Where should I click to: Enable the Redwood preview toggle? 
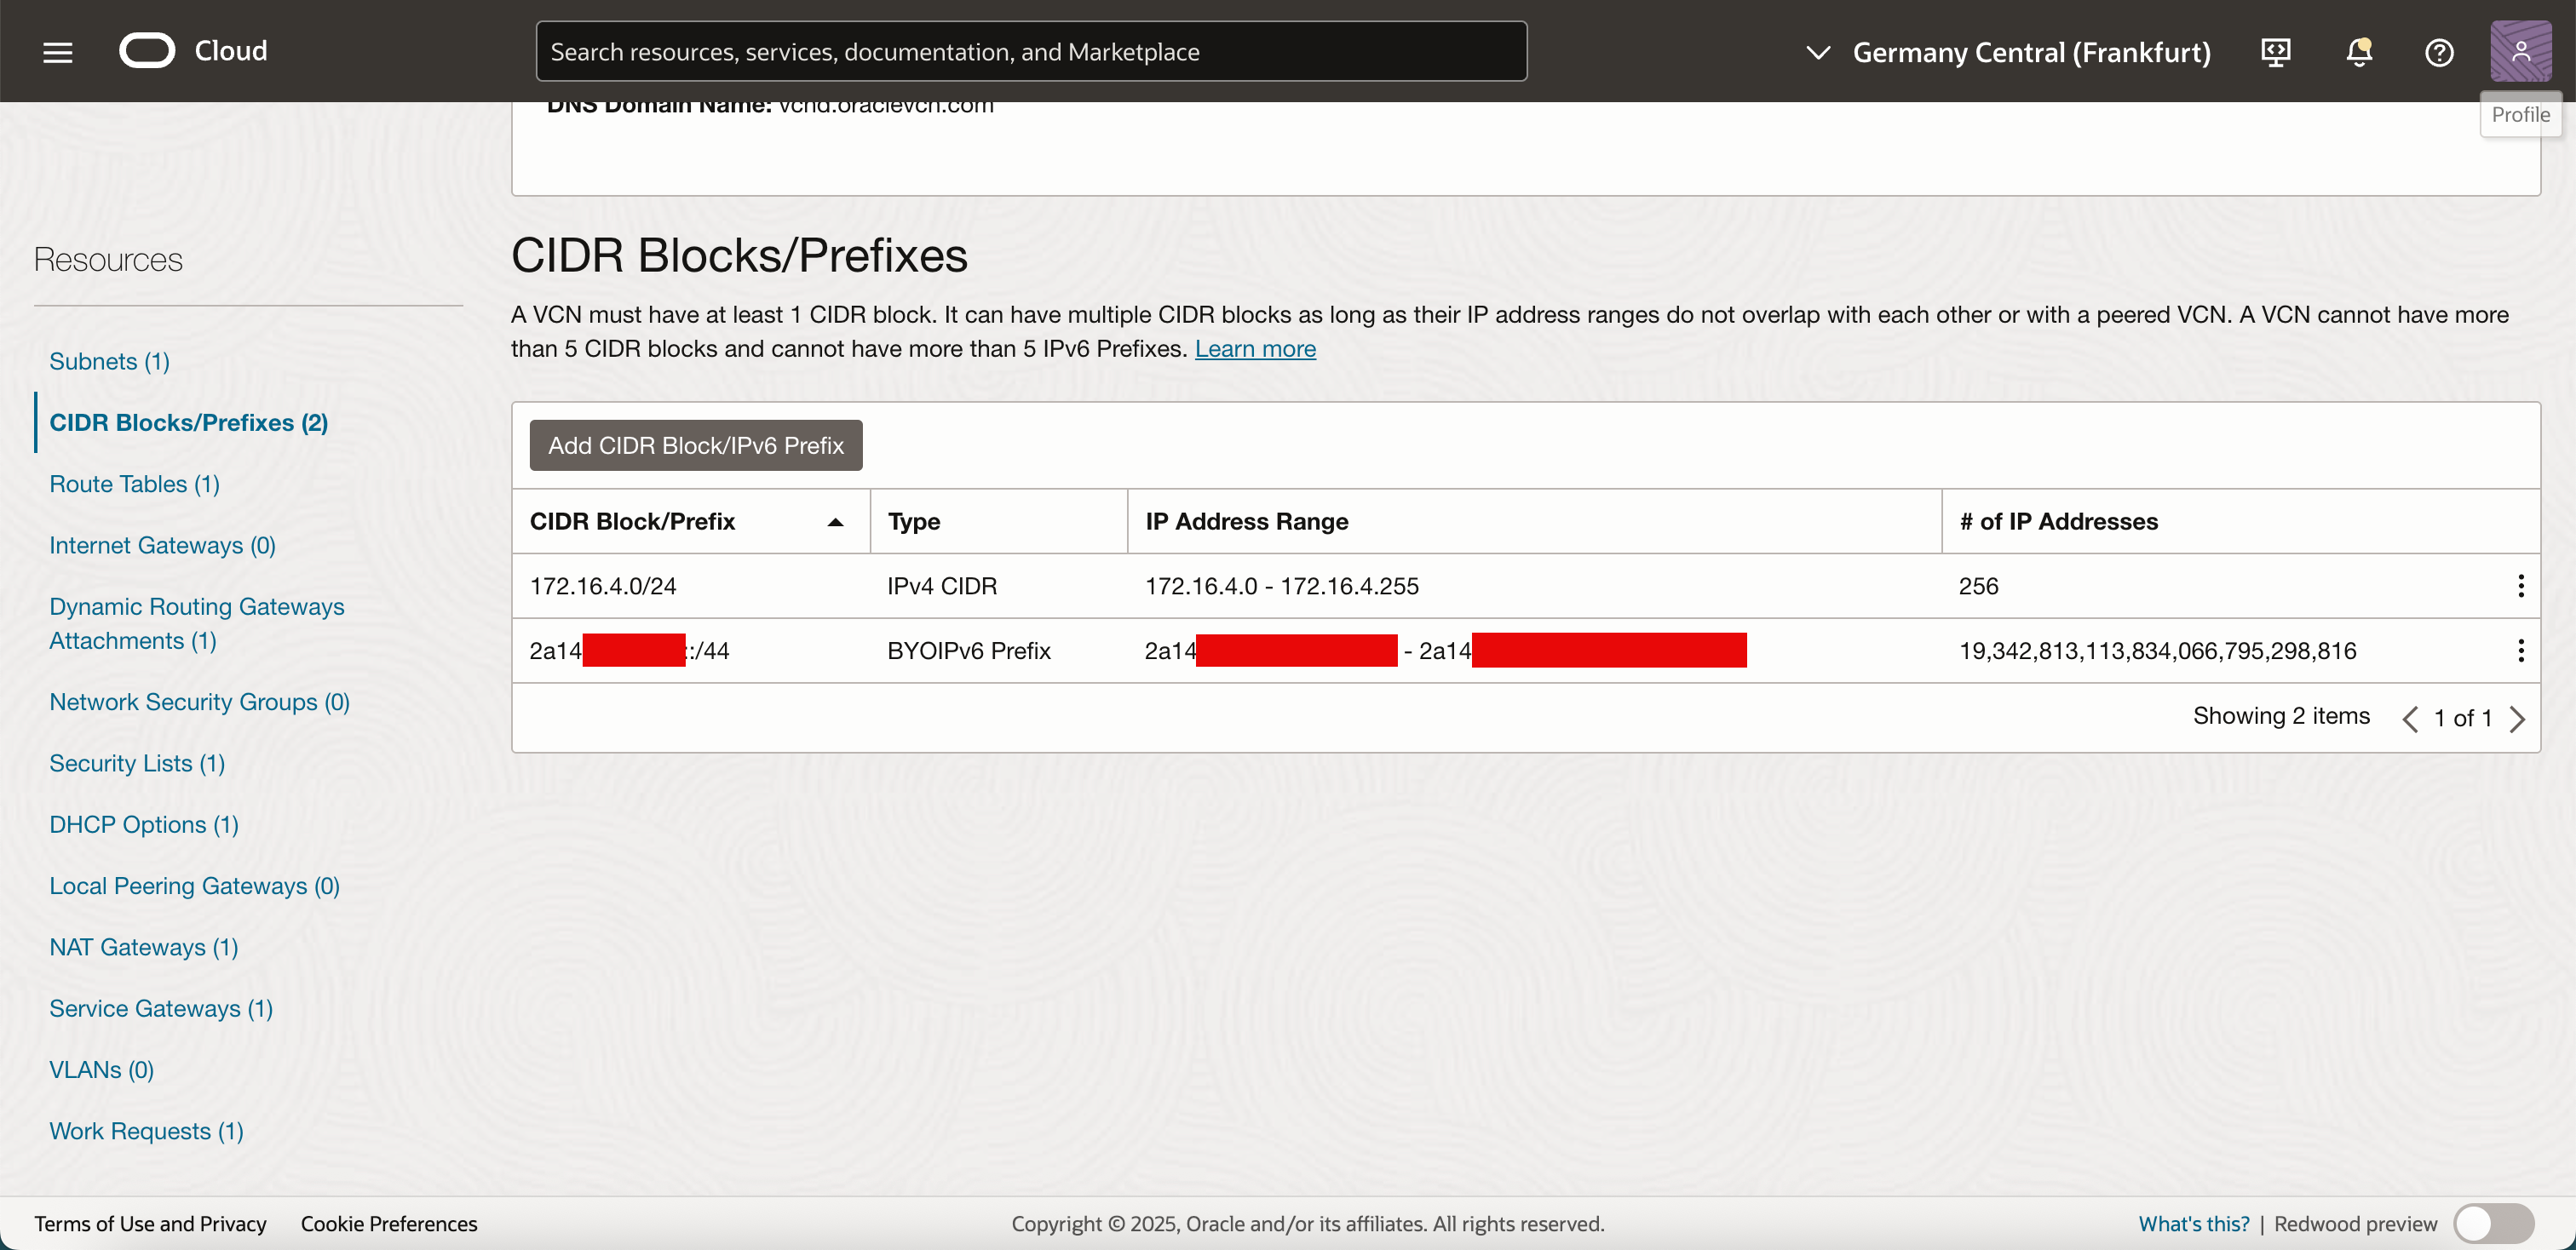tap(2493, 1223)
